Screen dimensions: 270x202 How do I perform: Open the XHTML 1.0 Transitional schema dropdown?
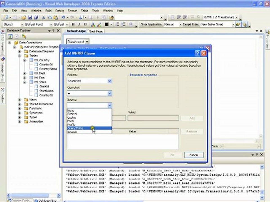[237, 17]
